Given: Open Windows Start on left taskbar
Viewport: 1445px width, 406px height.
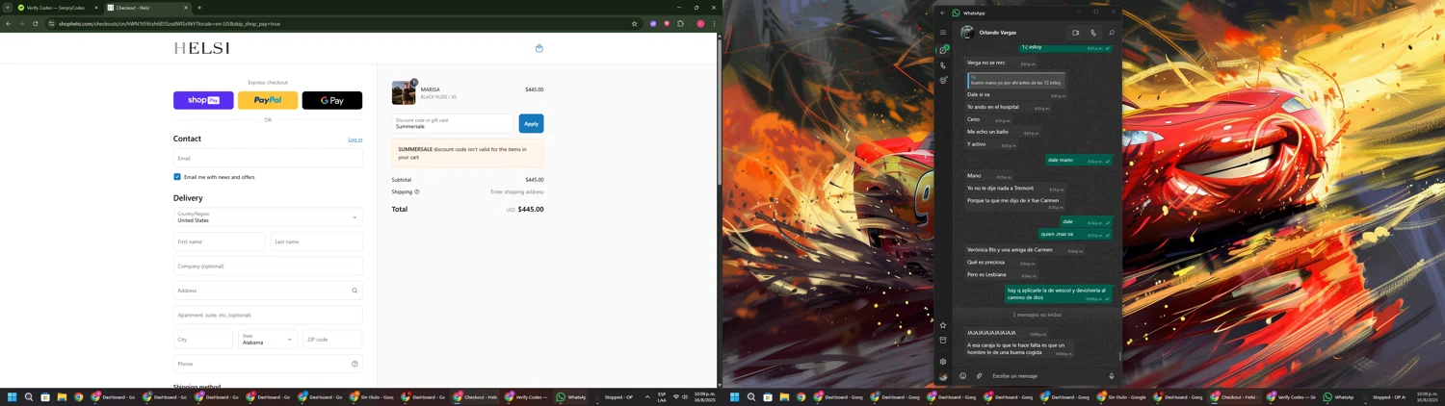Looking at the screenshot, I should coord(13,396).
